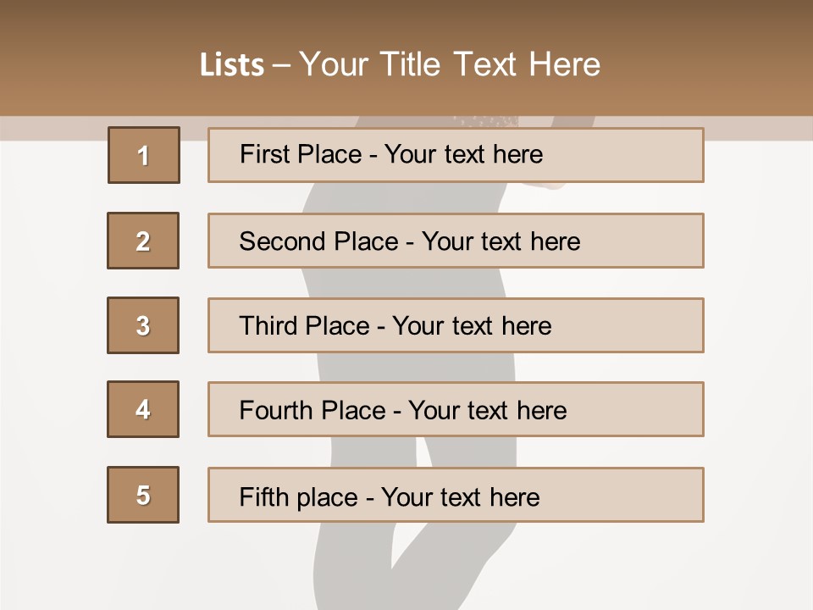Click 'here' at end of Fifth place line
Screen dimensions: 813x610
point(515,497)
